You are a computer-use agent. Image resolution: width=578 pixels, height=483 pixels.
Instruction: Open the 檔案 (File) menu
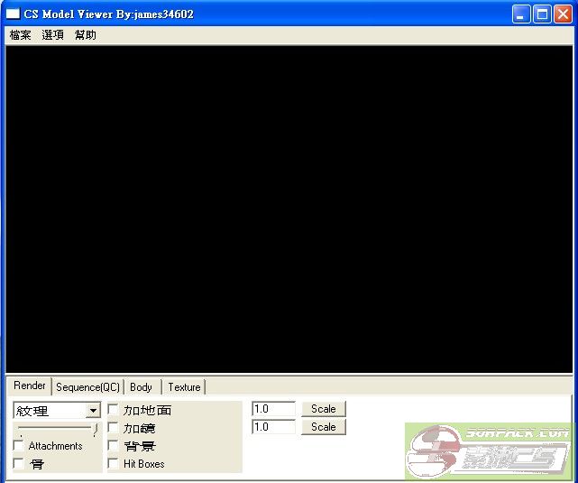tap(20, 35)
